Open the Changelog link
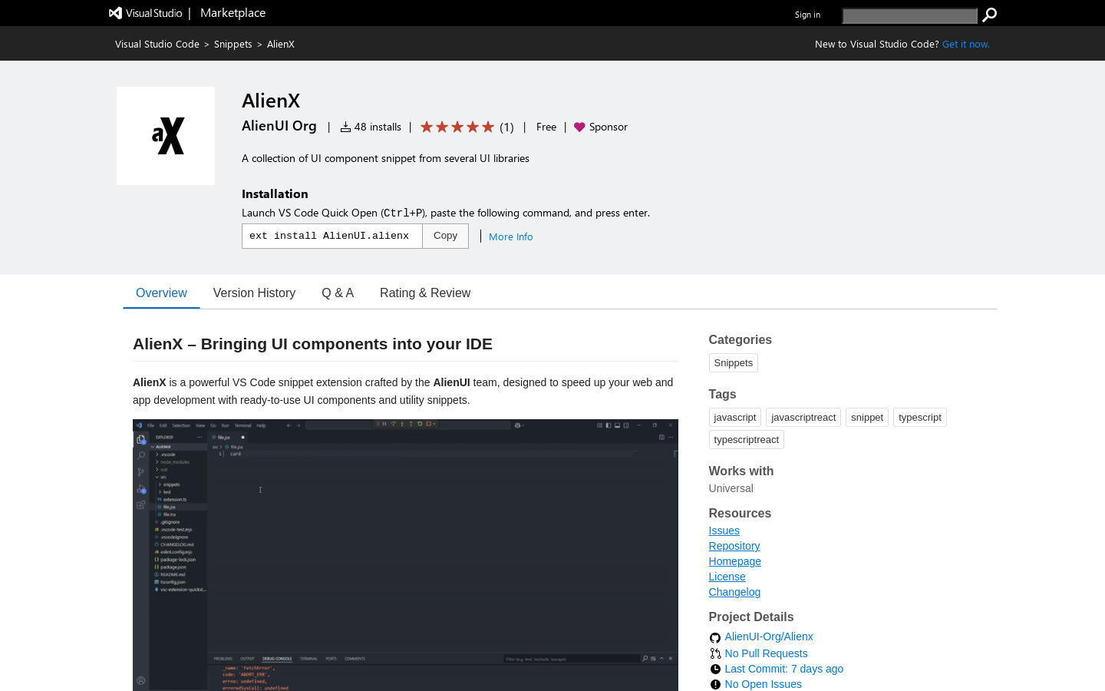 pyautogui.click(x=734, y=592)
